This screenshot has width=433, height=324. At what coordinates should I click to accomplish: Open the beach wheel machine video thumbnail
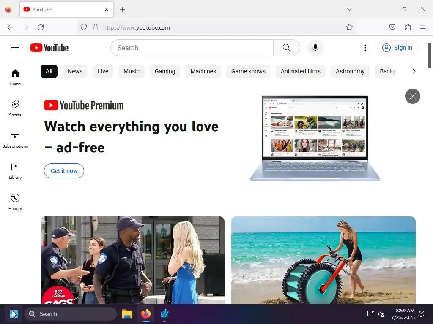323,260
